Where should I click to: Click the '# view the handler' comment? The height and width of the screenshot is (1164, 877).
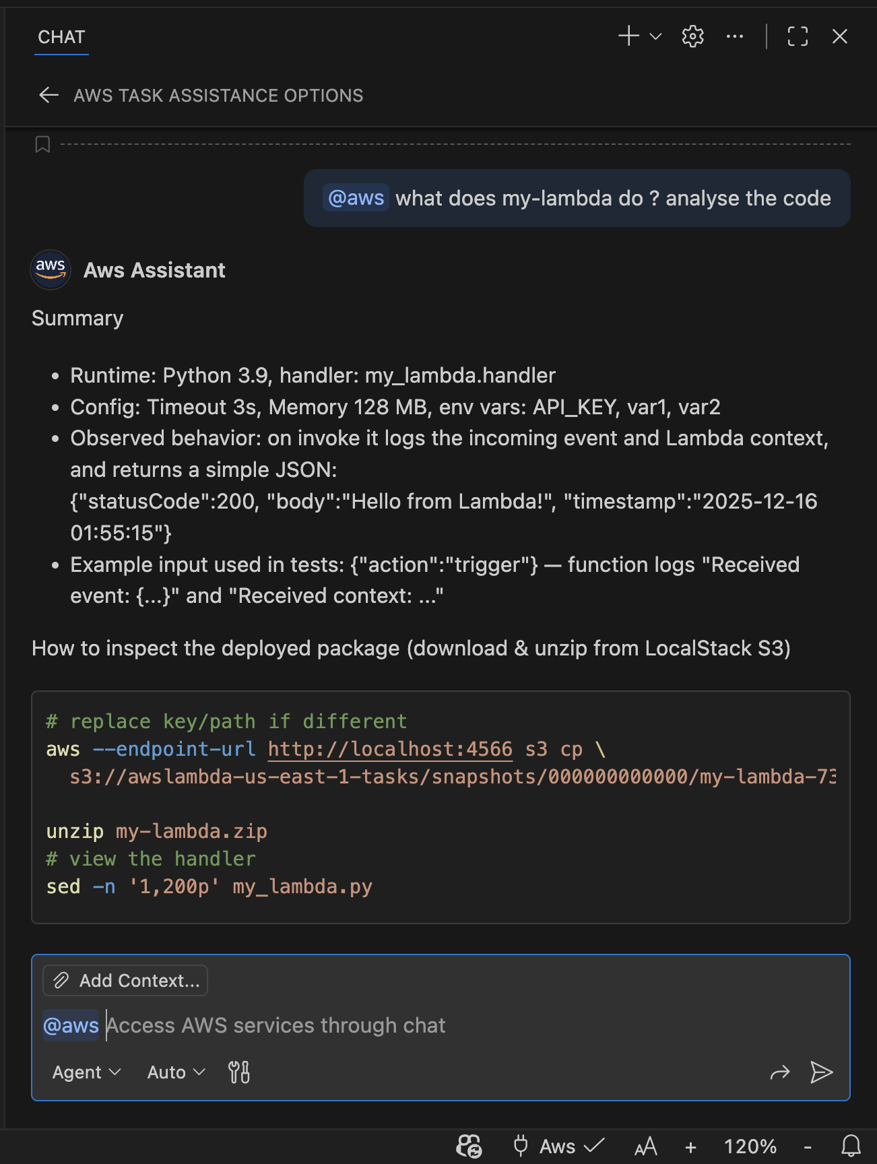pos(151,859)
